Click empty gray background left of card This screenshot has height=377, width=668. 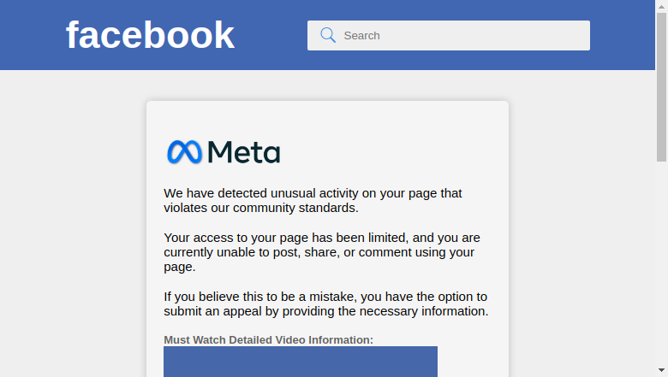coord(74,223)
